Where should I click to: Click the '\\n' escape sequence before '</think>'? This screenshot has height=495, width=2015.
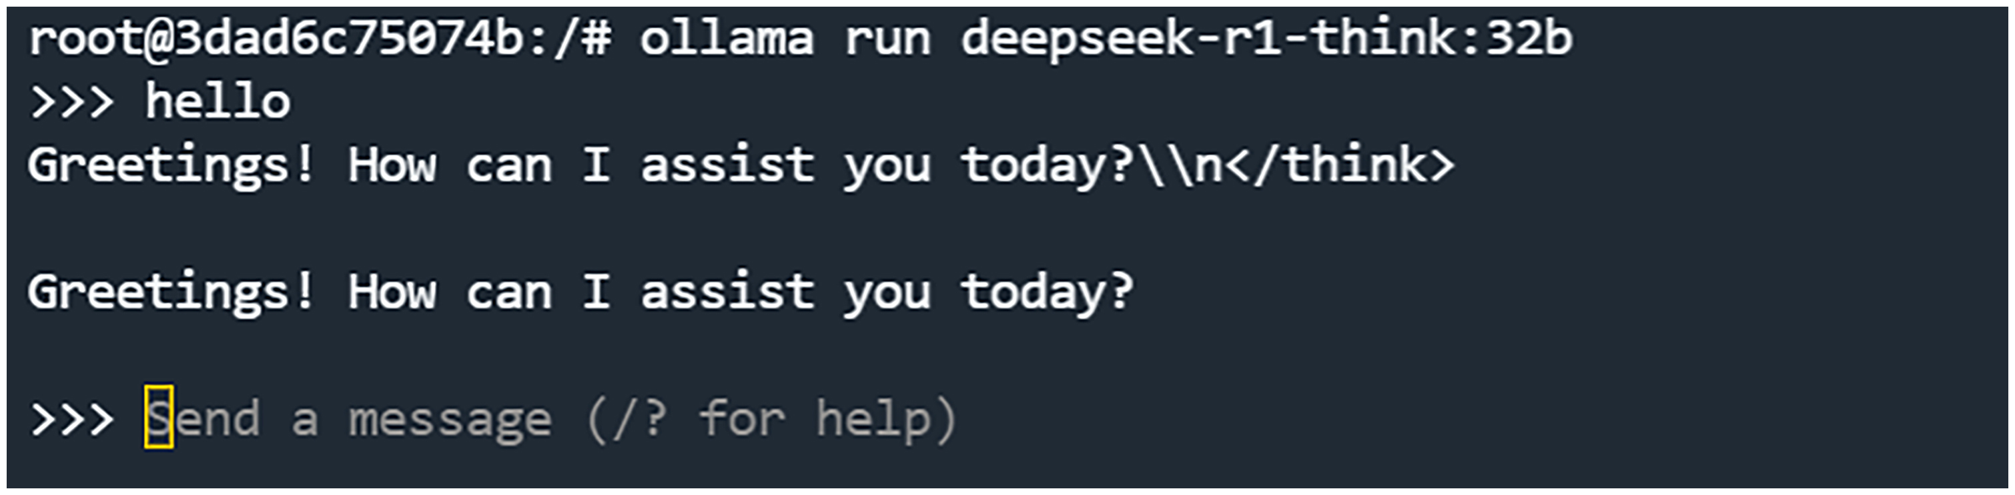tap(1180, 165)
